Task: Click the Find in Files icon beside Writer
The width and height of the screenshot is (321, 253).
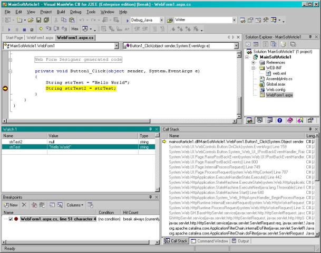Action: 170,20
